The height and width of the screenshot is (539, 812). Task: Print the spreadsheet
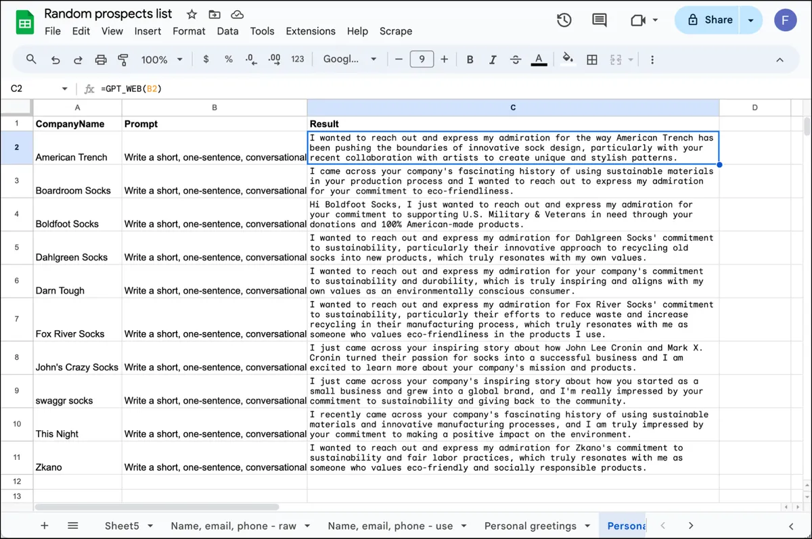[x=101, y=60]
